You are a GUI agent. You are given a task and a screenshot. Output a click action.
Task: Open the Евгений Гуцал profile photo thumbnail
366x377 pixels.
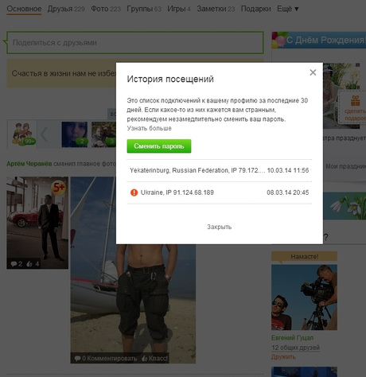[304, 297]
